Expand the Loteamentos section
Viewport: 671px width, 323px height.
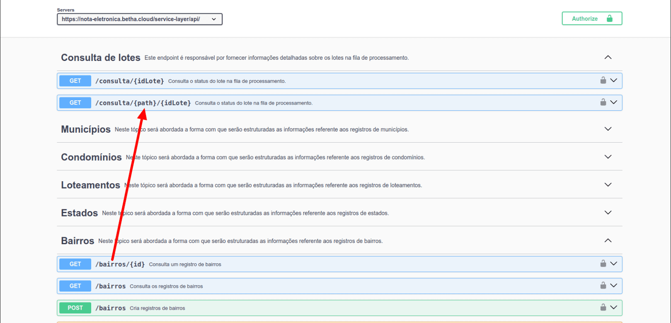coord(608,185)
